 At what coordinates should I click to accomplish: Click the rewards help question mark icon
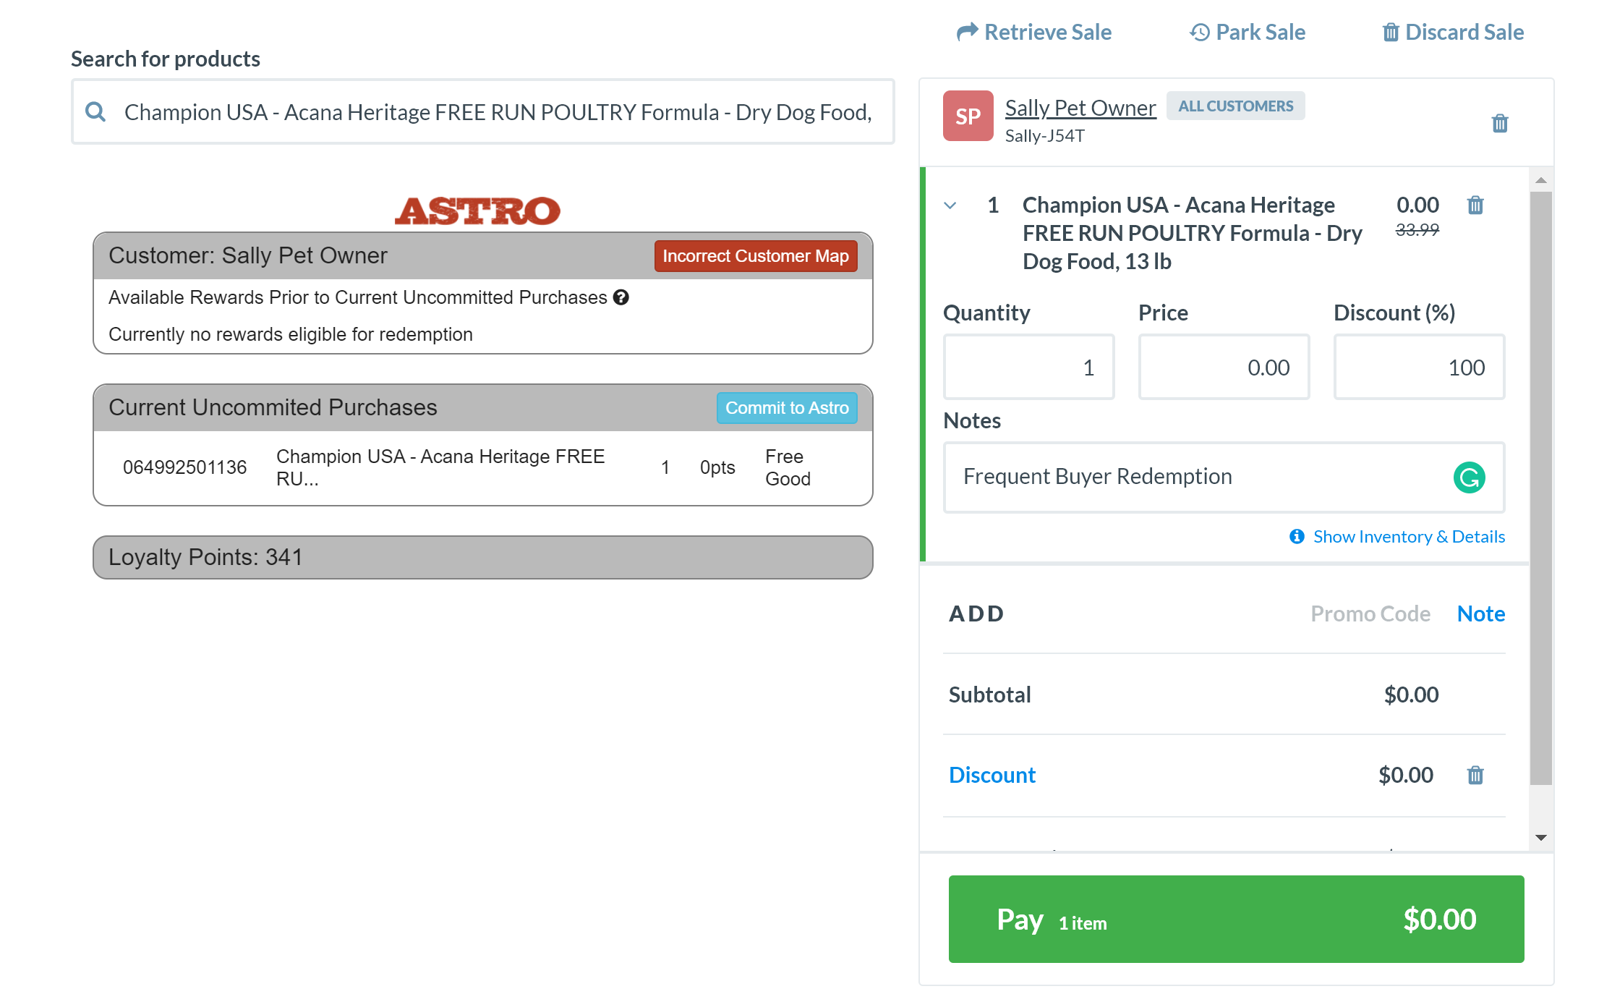click(621, 297)
